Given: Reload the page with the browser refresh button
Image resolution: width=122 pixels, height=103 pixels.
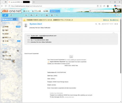Looking at the screenshot, I should [x=6, y=6].
